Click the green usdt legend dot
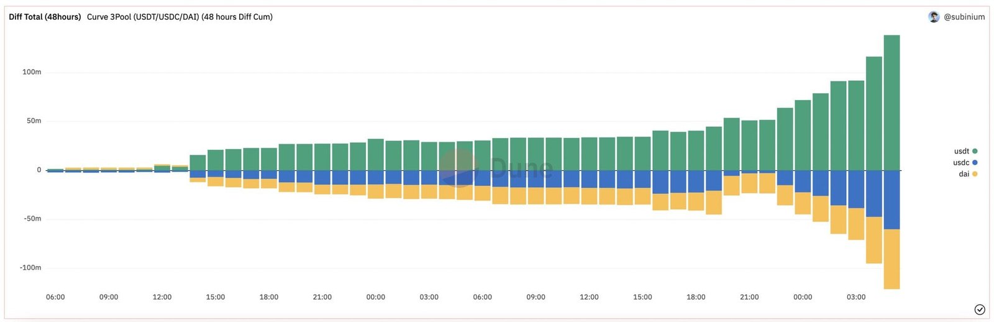Image resolution: width=994 pixels, height=322 pixels. [x=975, y=151]
